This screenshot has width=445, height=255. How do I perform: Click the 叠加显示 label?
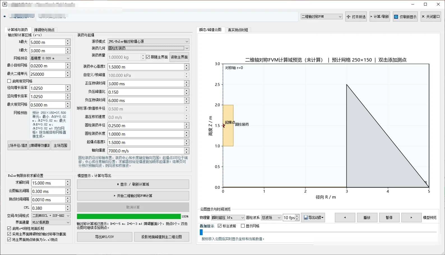point(207,226)
